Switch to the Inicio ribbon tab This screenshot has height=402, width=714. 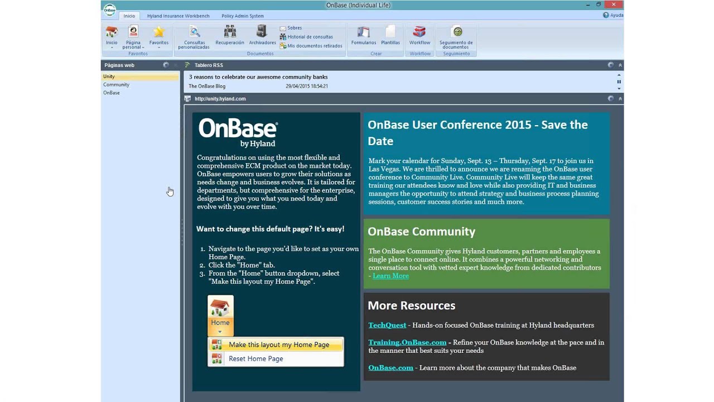tap(129, 16)
